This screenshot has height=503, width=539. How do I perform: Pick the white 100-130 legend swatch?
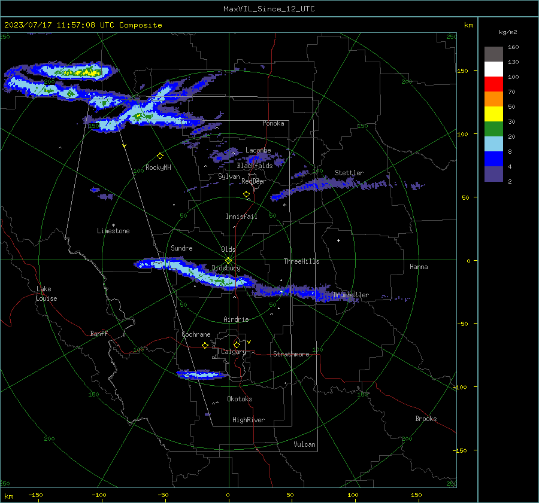(x=493, y=69)
